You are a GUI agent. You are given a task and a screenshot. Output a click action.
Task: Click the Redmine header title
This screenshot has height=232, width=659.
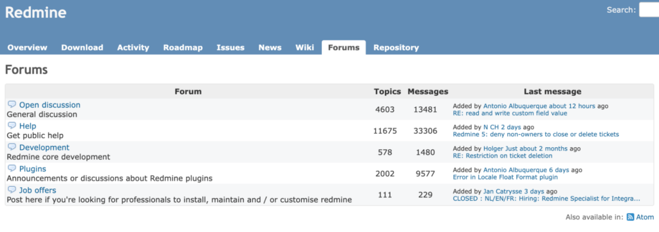36,13
